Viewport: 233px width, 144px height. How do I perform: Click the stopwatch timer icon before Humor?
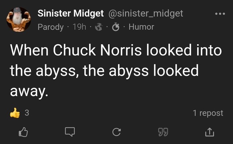click(115, 27)
